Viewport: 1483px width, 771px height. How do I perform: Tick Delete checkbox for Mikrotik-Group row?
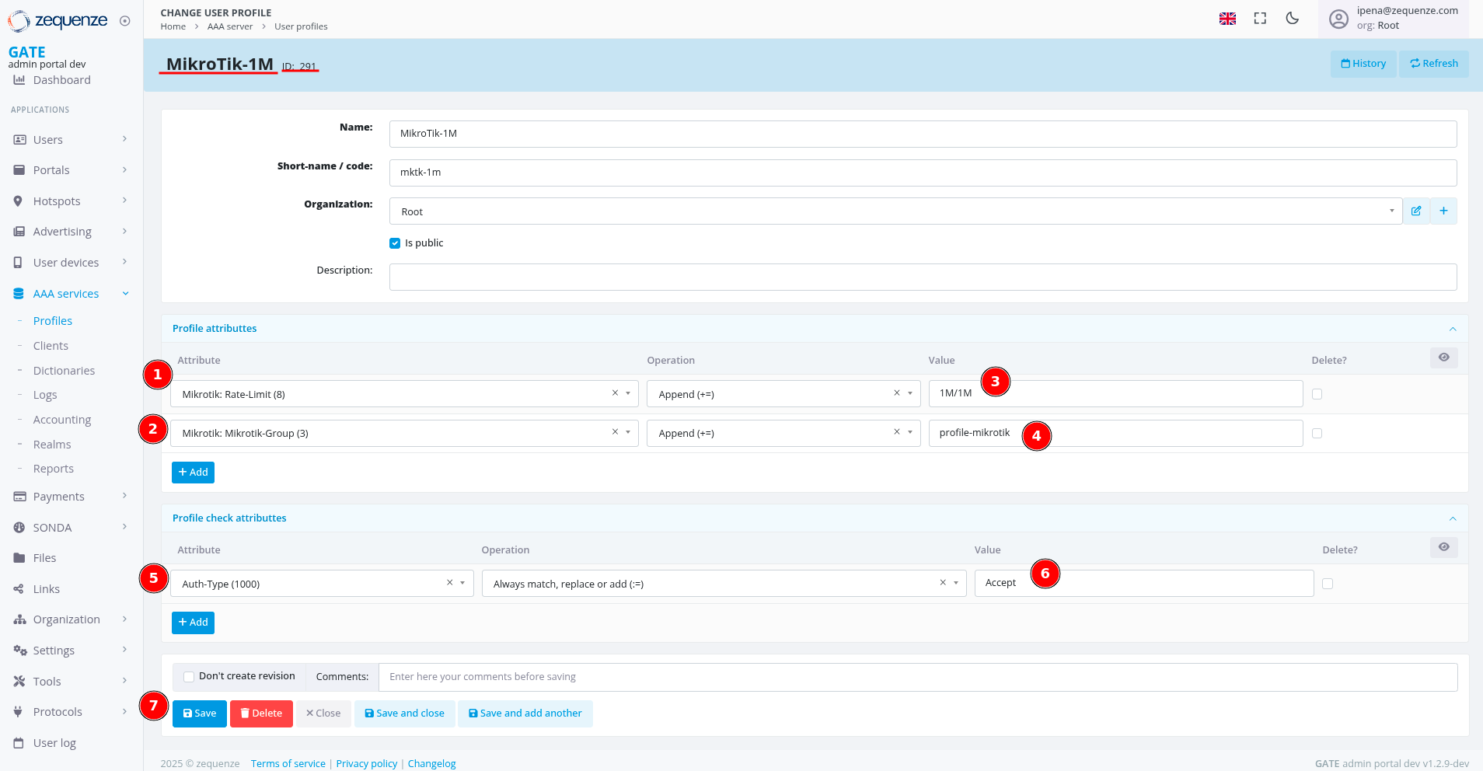point(1317,434)
